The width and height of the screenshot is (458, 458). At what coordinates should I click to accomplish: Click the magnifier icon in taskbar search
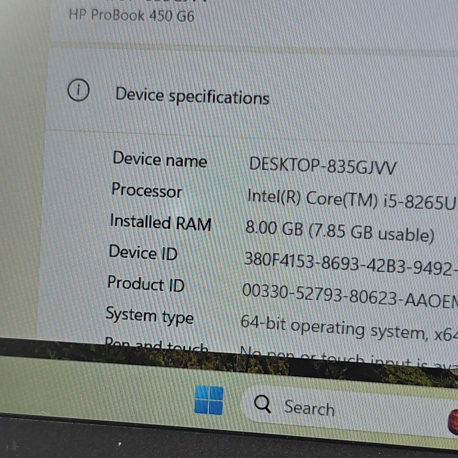click(x=262, y=403)
